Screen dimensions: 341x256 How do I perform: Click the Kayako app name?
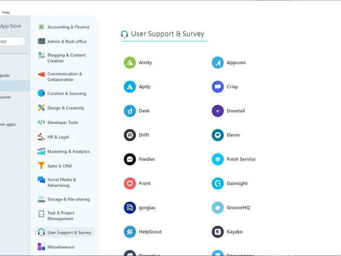click(235, 232)
